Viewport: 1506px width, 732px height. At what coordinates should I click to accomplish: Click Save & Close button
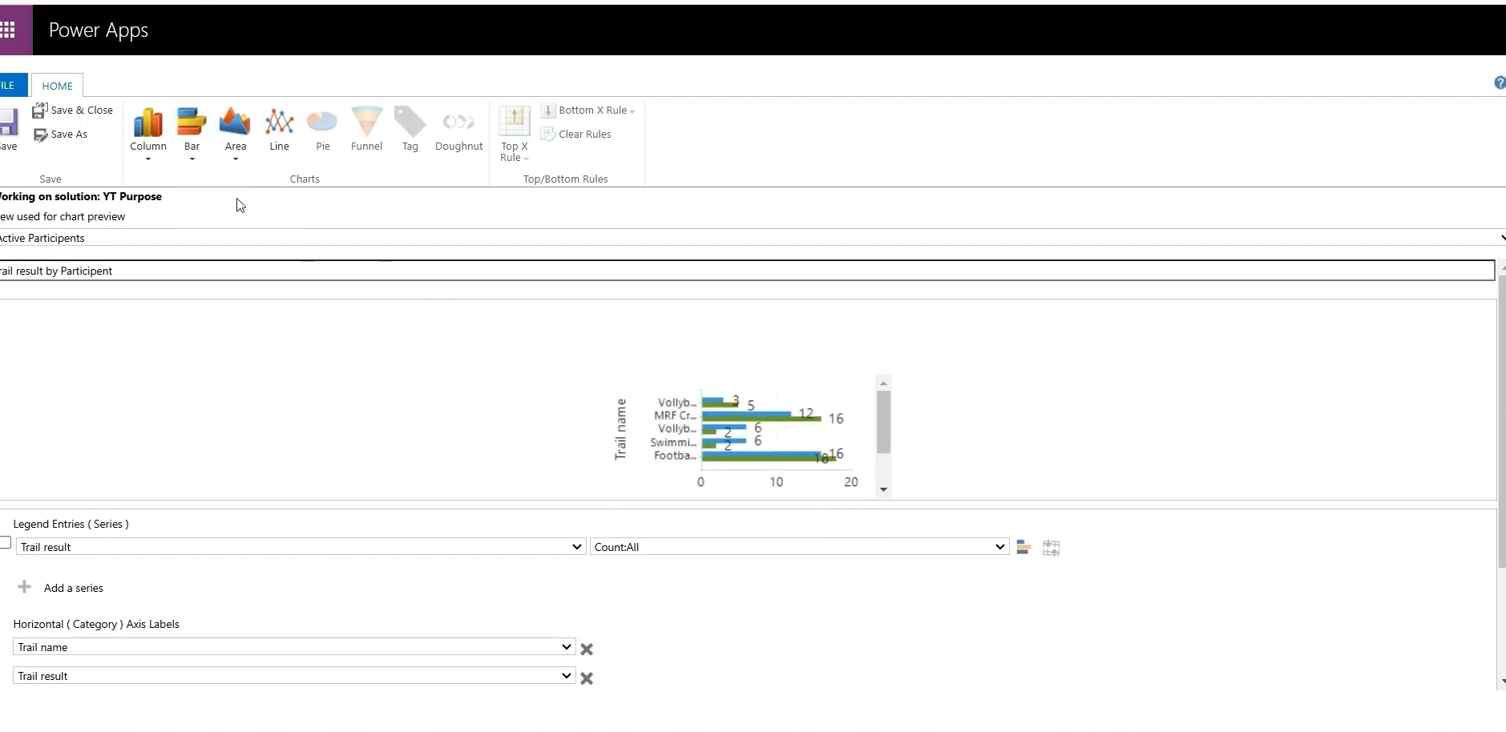coord(73,111)
